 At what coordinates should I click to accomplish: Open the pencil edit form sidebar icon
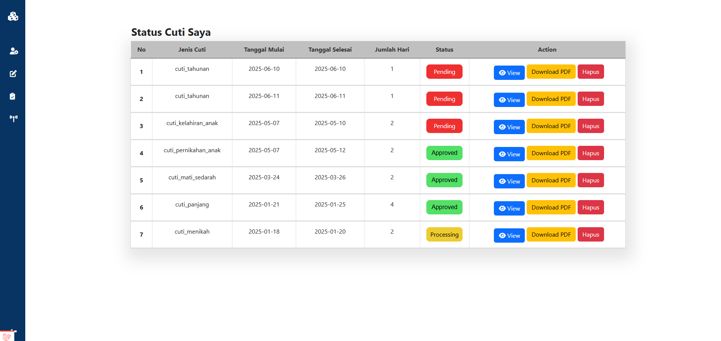[13, 74]
